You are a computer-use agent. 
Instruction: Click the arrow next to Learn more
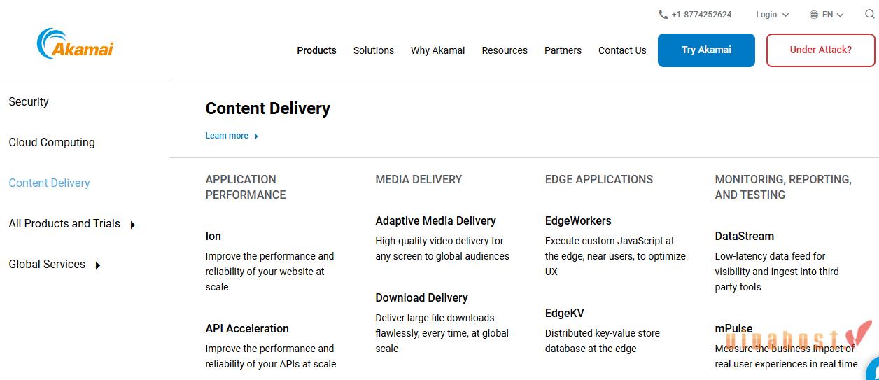click(256, 136)
